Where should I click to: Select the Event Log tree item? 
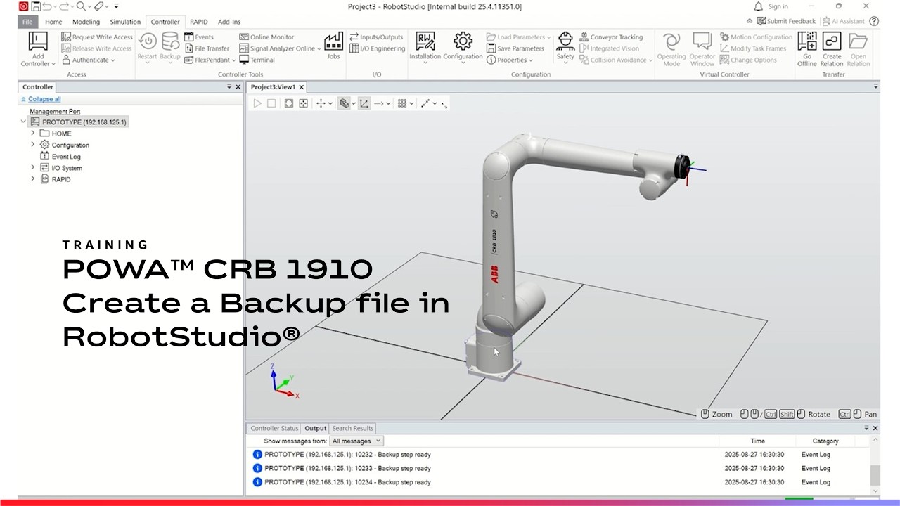(x=60, y=156)
